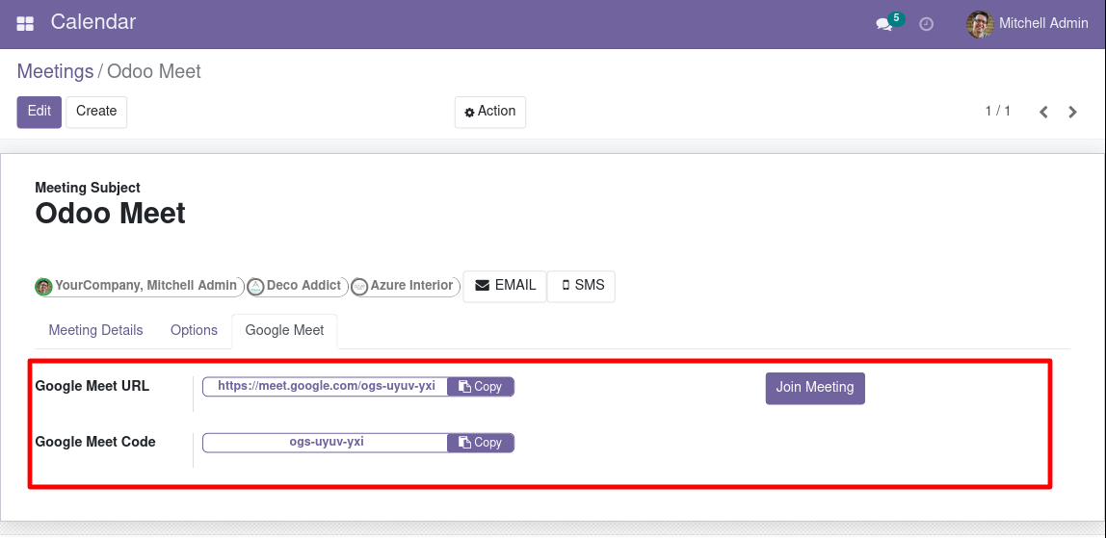This screenshot has width=1106, height=538.
Task: Copy the Google Meet URL
Action: coord(481,387)
